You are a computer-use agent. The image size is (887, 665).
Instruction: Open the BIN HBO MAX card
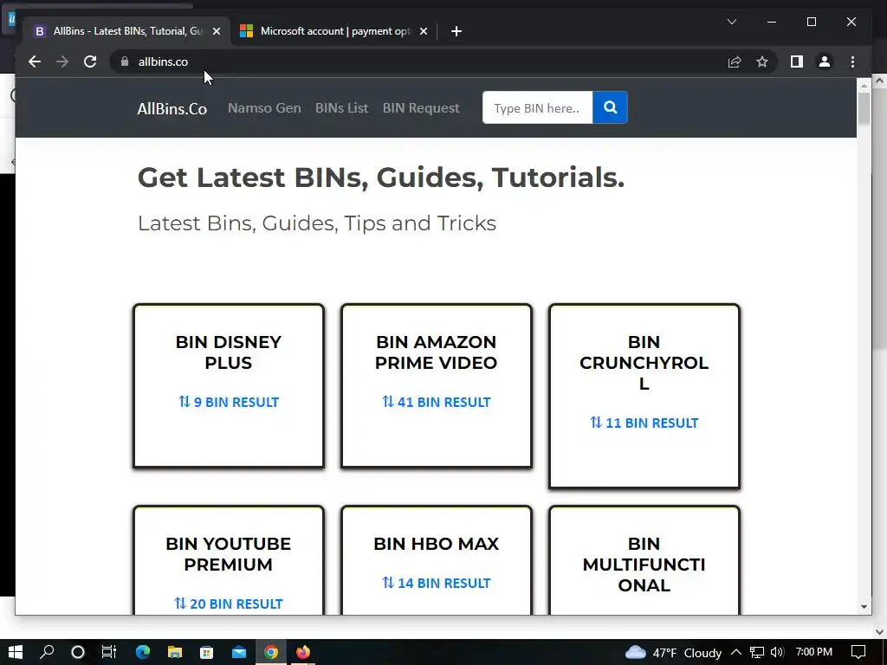(437, 560)
